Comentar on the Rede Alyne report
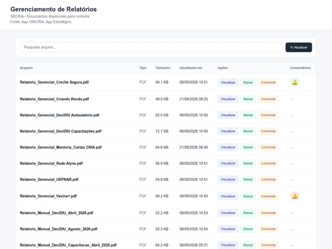Screen dimensions: 332x249 tap(268, 164)
